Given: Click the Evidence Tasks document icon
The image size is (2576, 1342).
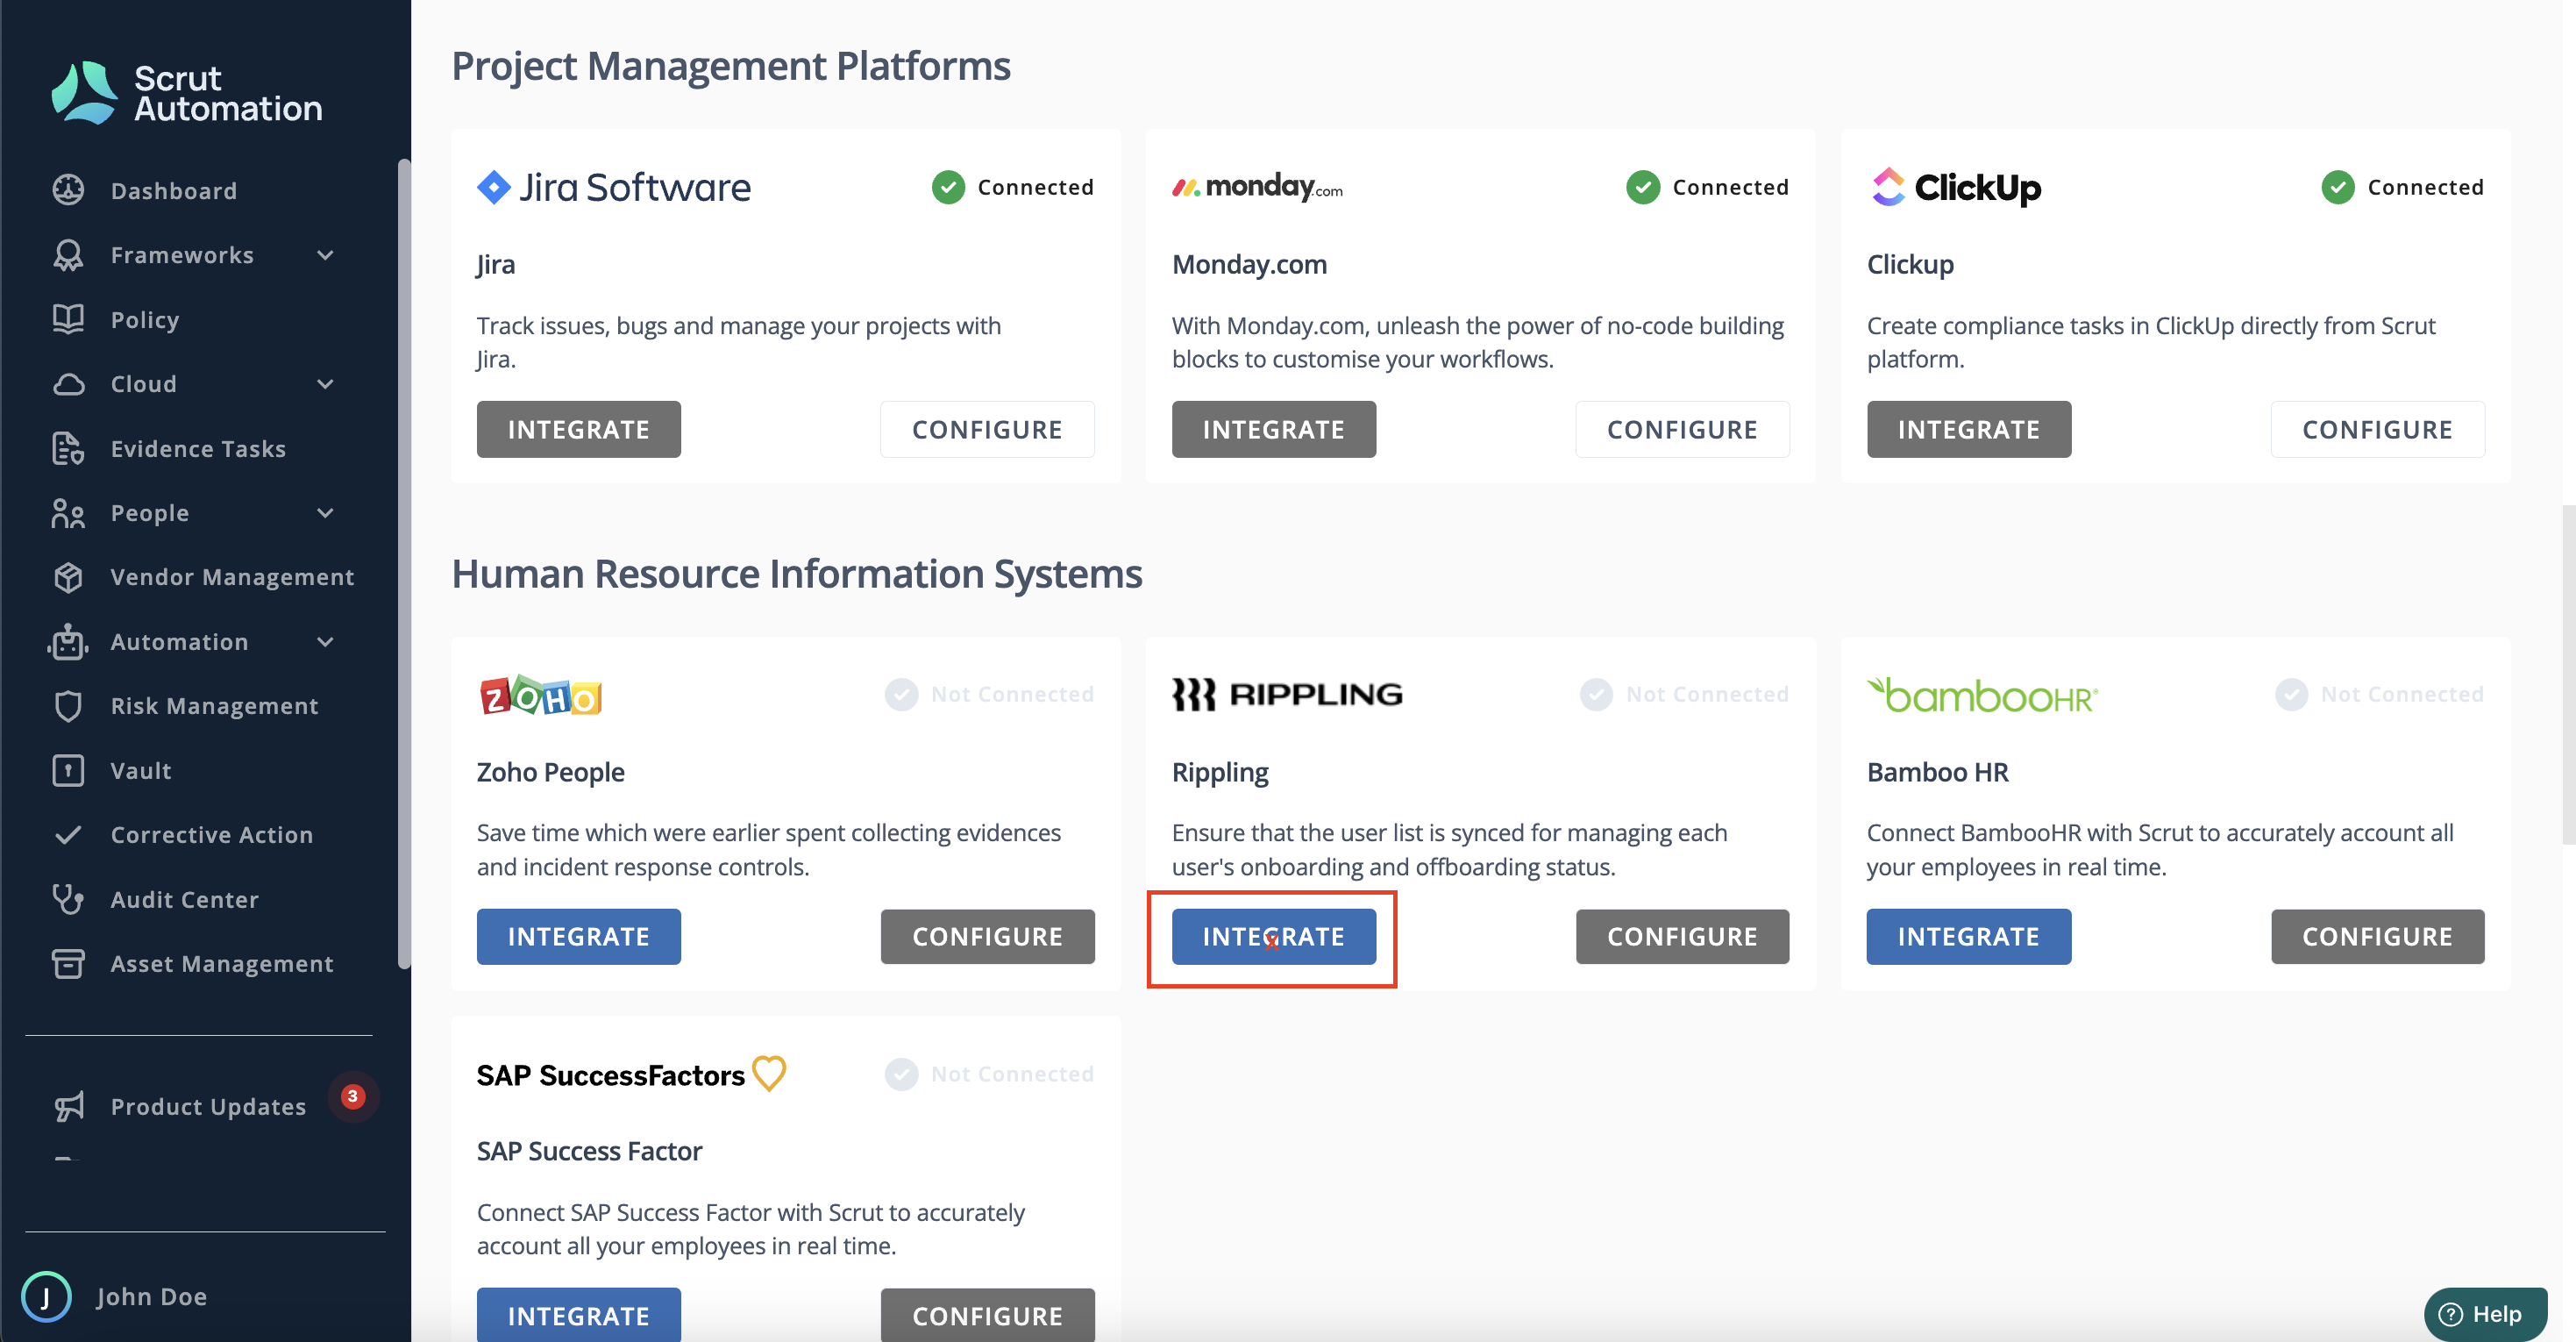Looking at the screenshot, I should [68, 448].
